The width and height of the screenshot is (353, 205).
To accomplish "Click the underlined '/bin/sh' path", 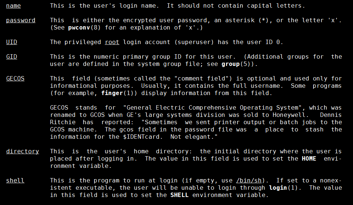I will coord(249,181).
